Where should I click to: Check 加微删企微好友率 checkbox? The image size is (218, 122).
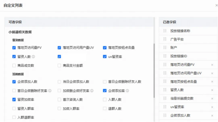pos(59,91)
